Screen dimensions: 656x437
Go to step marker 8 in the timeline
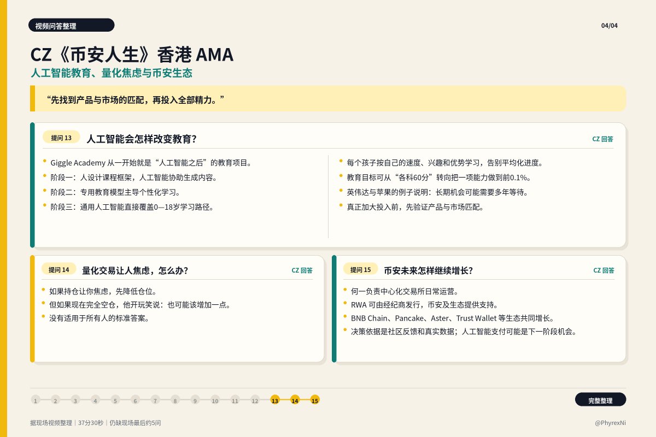175,400
